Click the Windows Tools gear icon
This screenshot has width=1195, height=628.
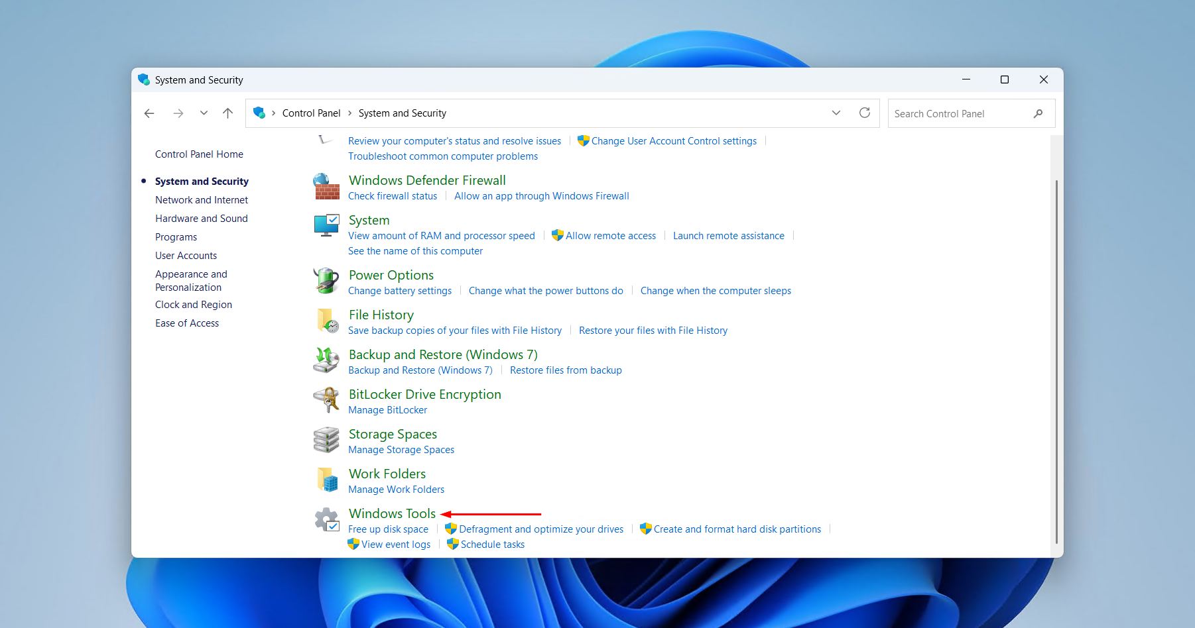(327, 520)
